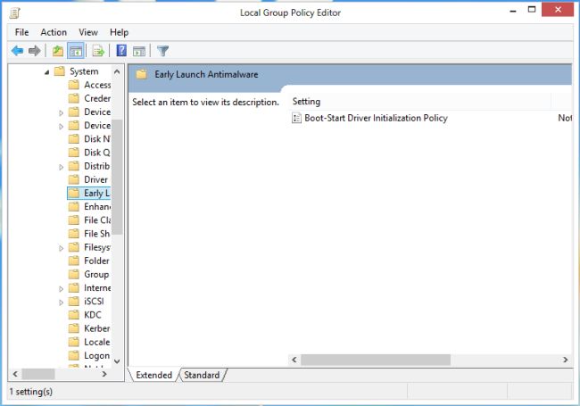This screenshot has height=406, width=580.
Task: Select the Enhan folder in tree
Action: pyautogui.click(x=90, y=206)
